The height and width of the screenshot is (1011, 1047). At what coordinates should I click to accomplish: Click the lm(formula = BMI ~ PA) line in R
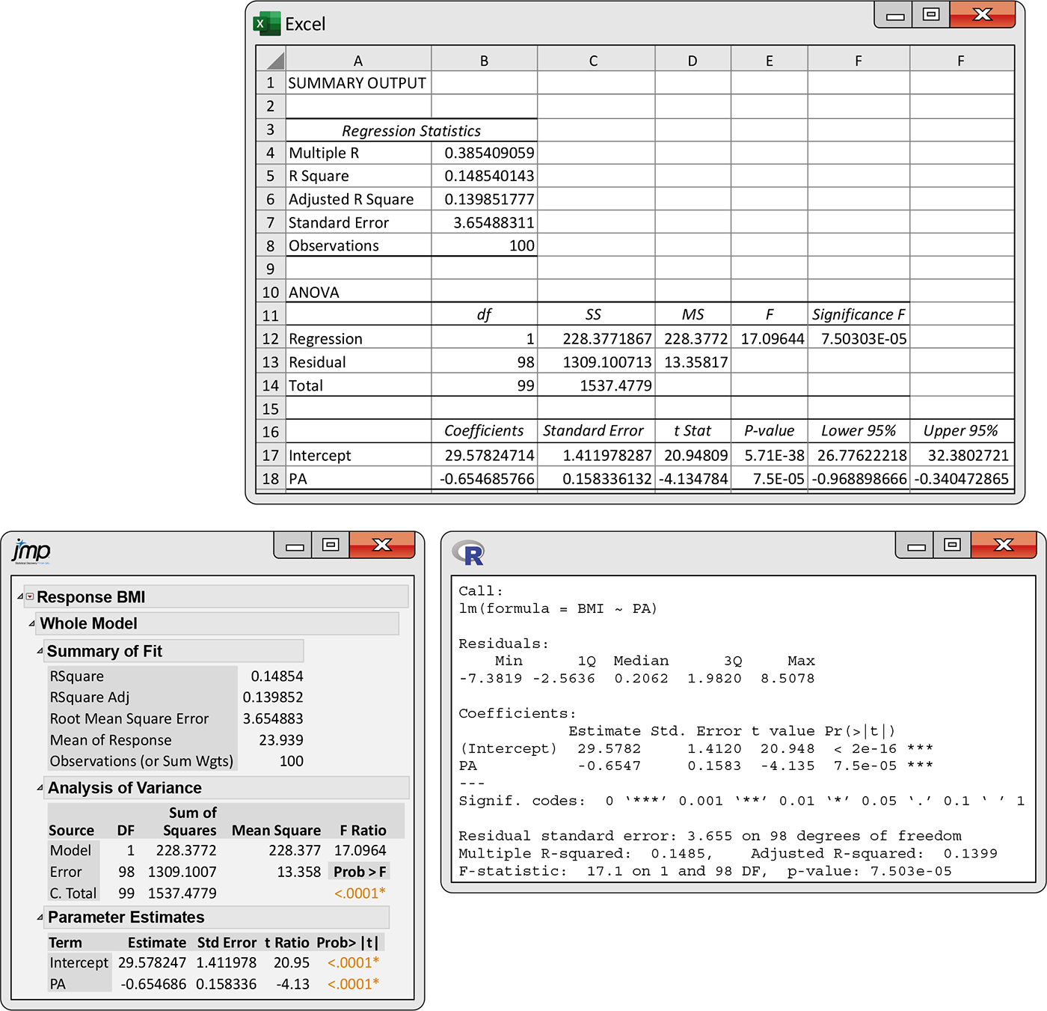click(558, 608)
